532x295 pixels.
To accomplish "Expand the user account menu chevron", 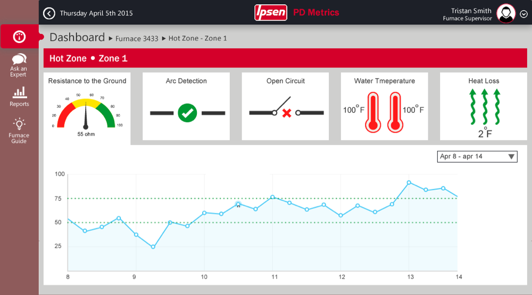I will pos(523,14).
